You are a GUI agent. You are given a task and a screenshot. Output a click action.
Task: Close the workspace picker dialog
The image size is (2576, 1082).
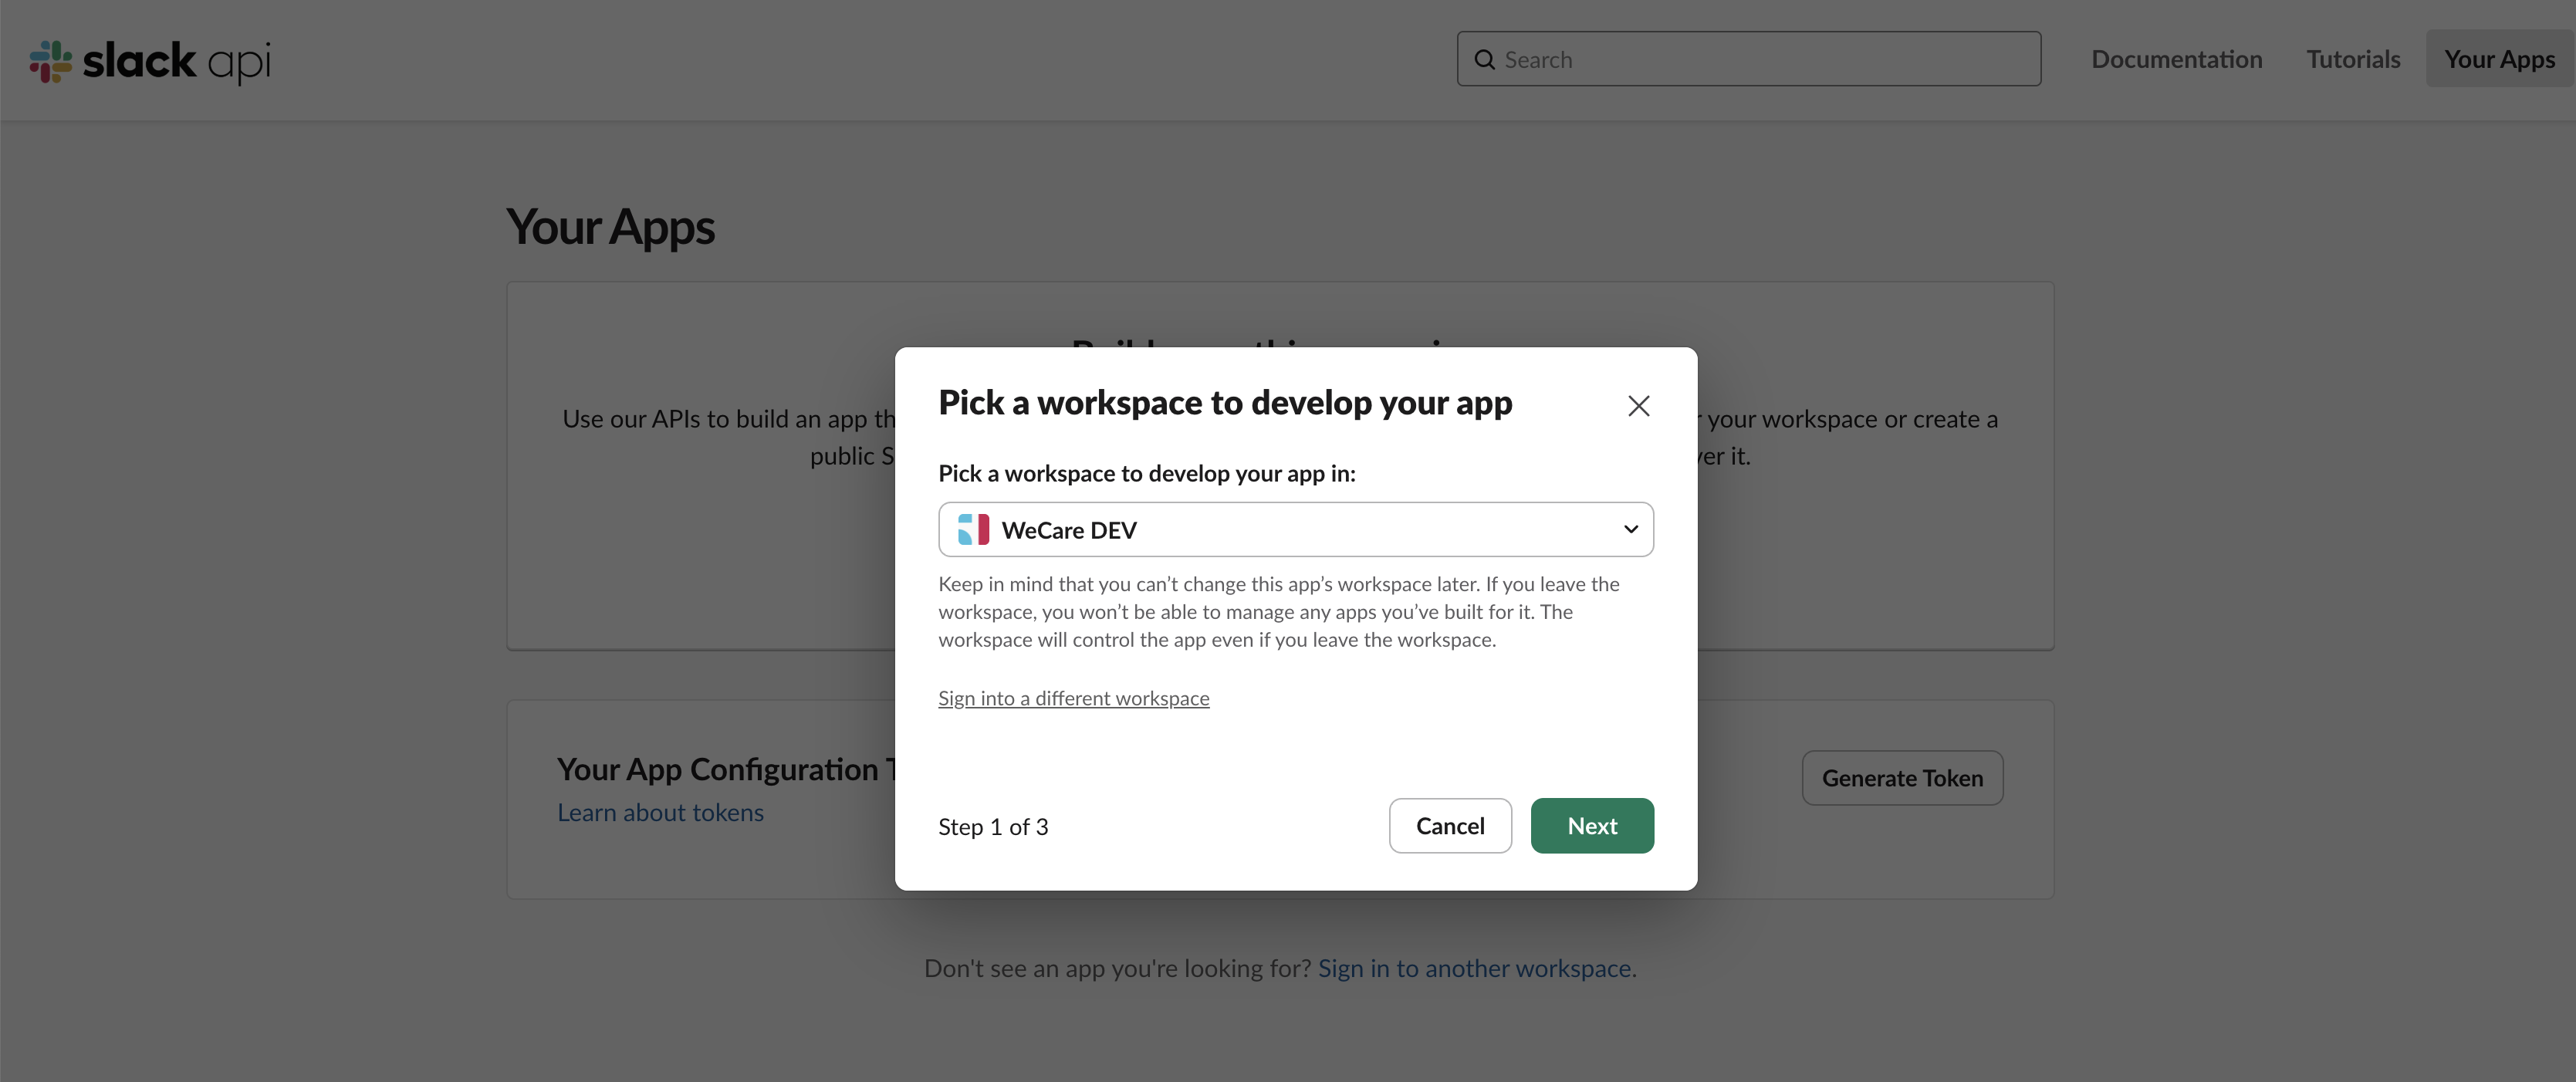[x=1638, y=406]
